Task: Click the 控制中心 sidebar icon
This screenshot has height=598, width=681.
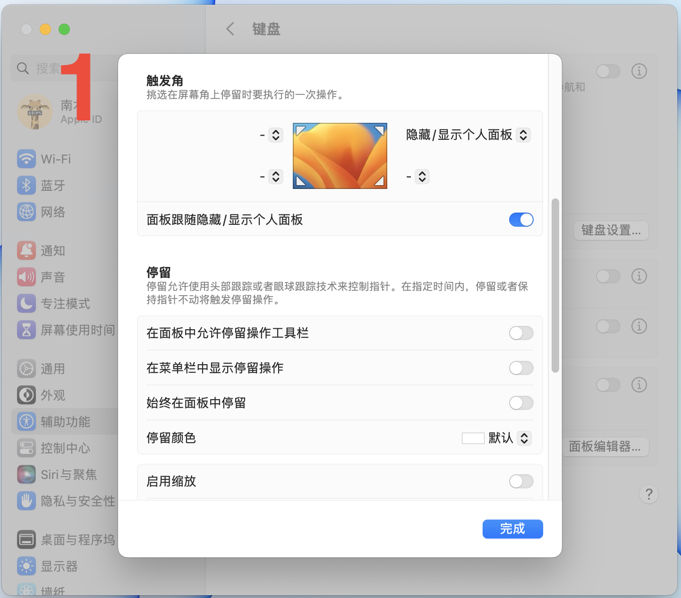Action: (26, 448)
